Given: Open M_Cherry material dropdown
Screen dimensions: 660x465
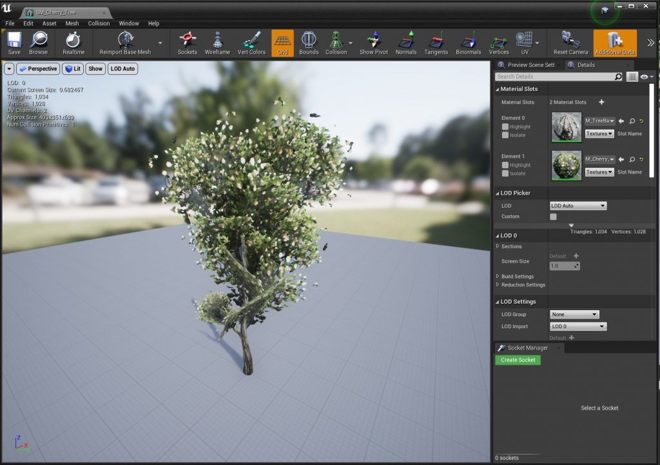Looking at the screenshot, I should [x=600, y=159].
